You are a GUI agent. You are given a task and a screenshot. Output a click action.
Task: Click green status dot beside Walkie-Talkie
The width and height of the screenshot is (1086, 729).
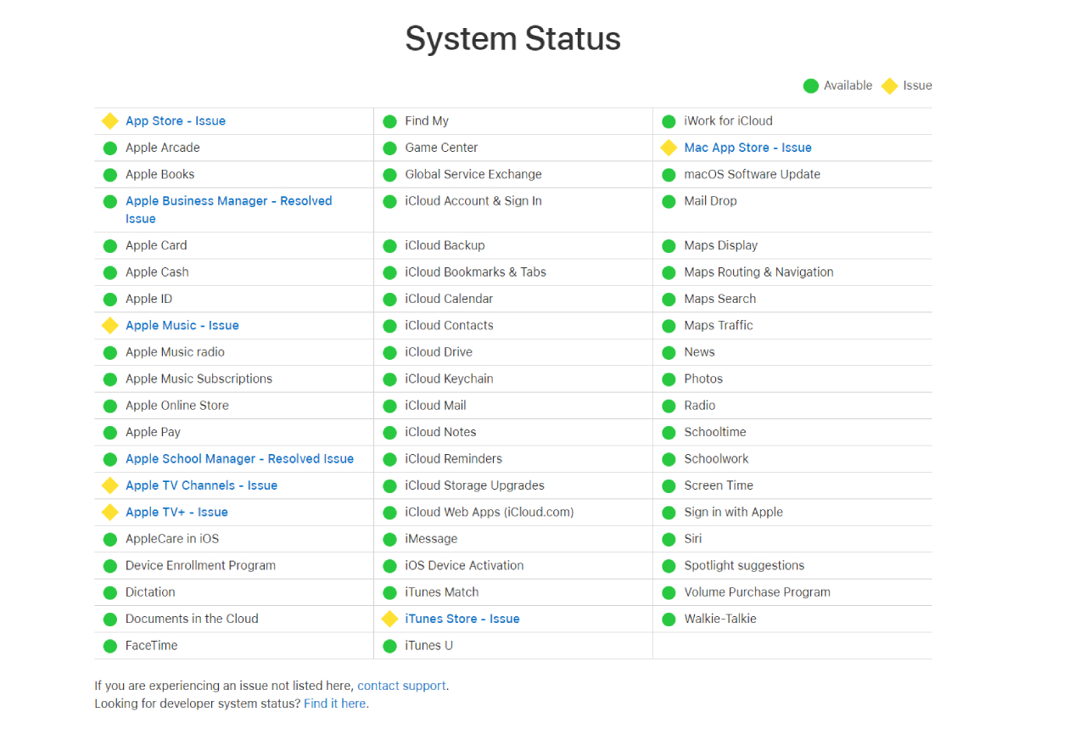[669, 619]
